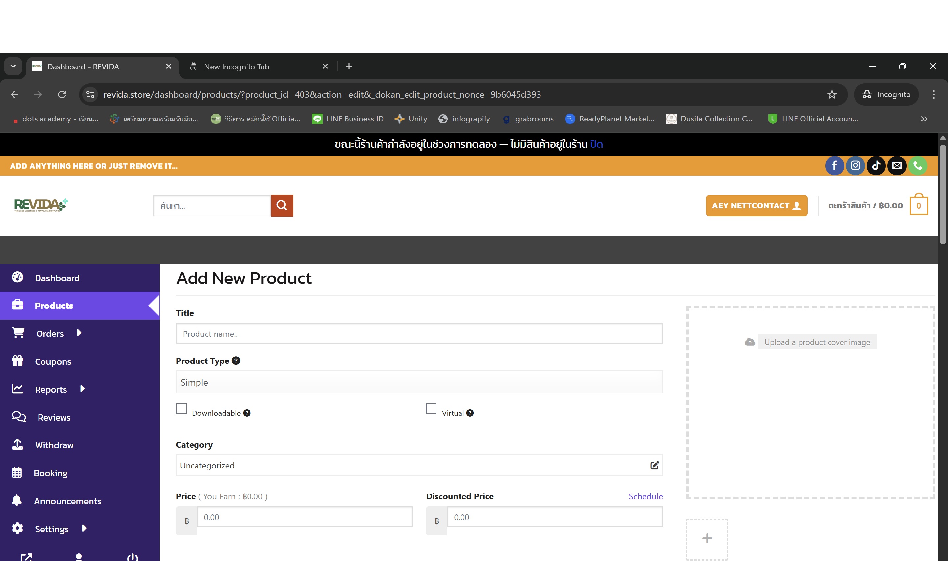This screenshot has height=561, width=948.
Task: Switch to New Incognito Tab
Action: point(237,67)
